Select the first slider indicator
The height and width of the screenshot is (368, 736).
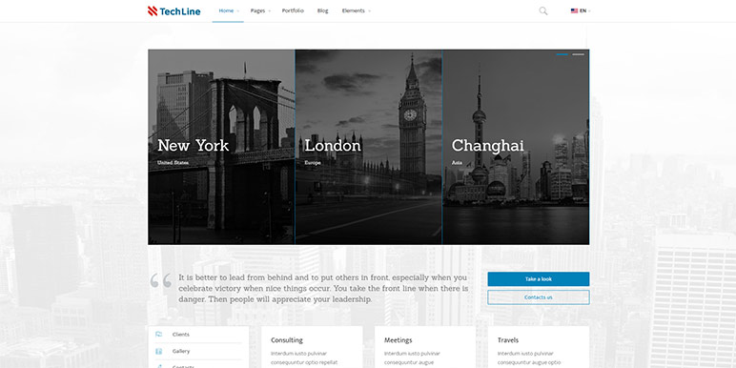tap(562, 54)
